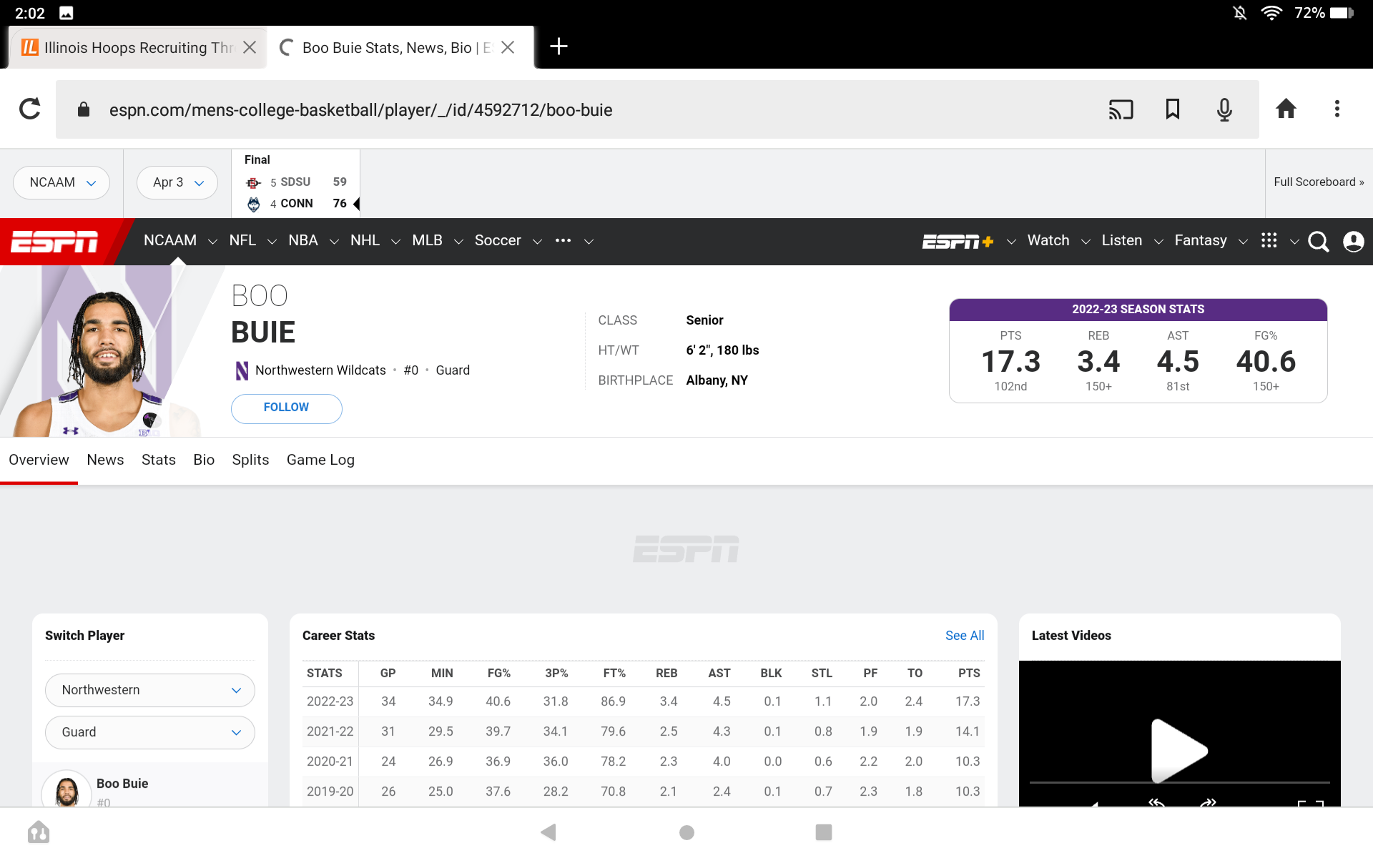Click the ESPN+ logo
1373x858 pixels.
click(958, 242)
